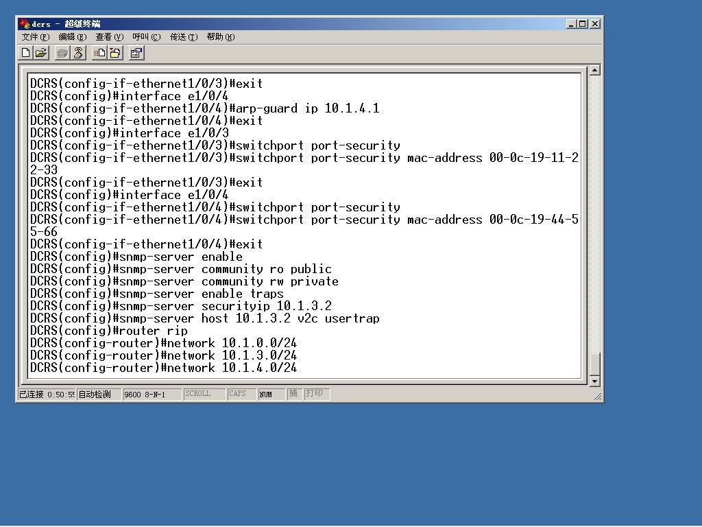Click the scrollbar down arrow
Viewport: 702px width, 527px height.
point(594,381)
